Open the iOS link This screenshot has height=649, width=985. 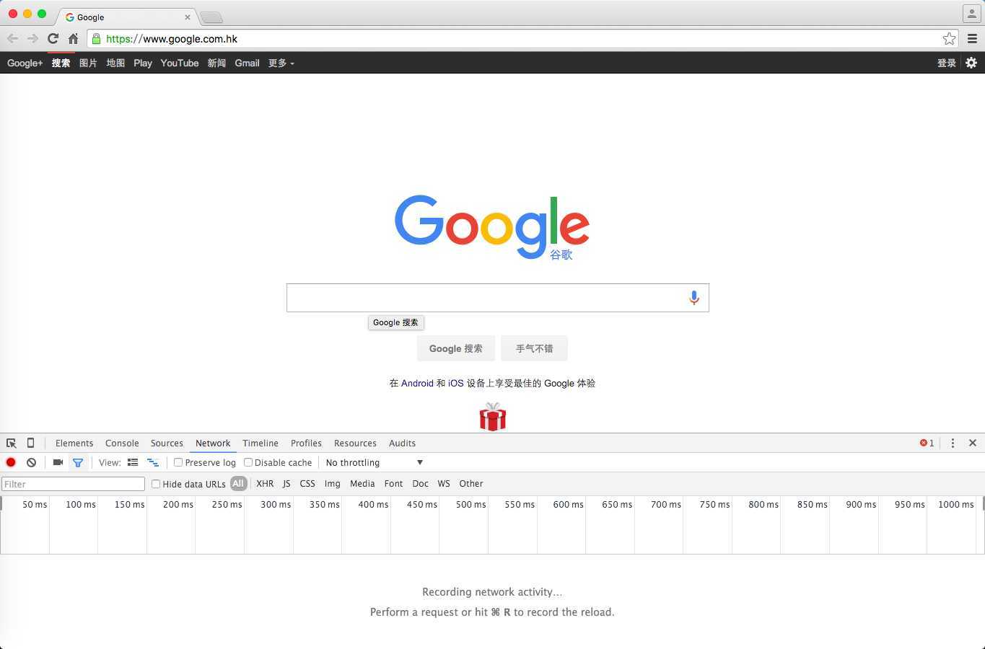(x=456, y=383)
